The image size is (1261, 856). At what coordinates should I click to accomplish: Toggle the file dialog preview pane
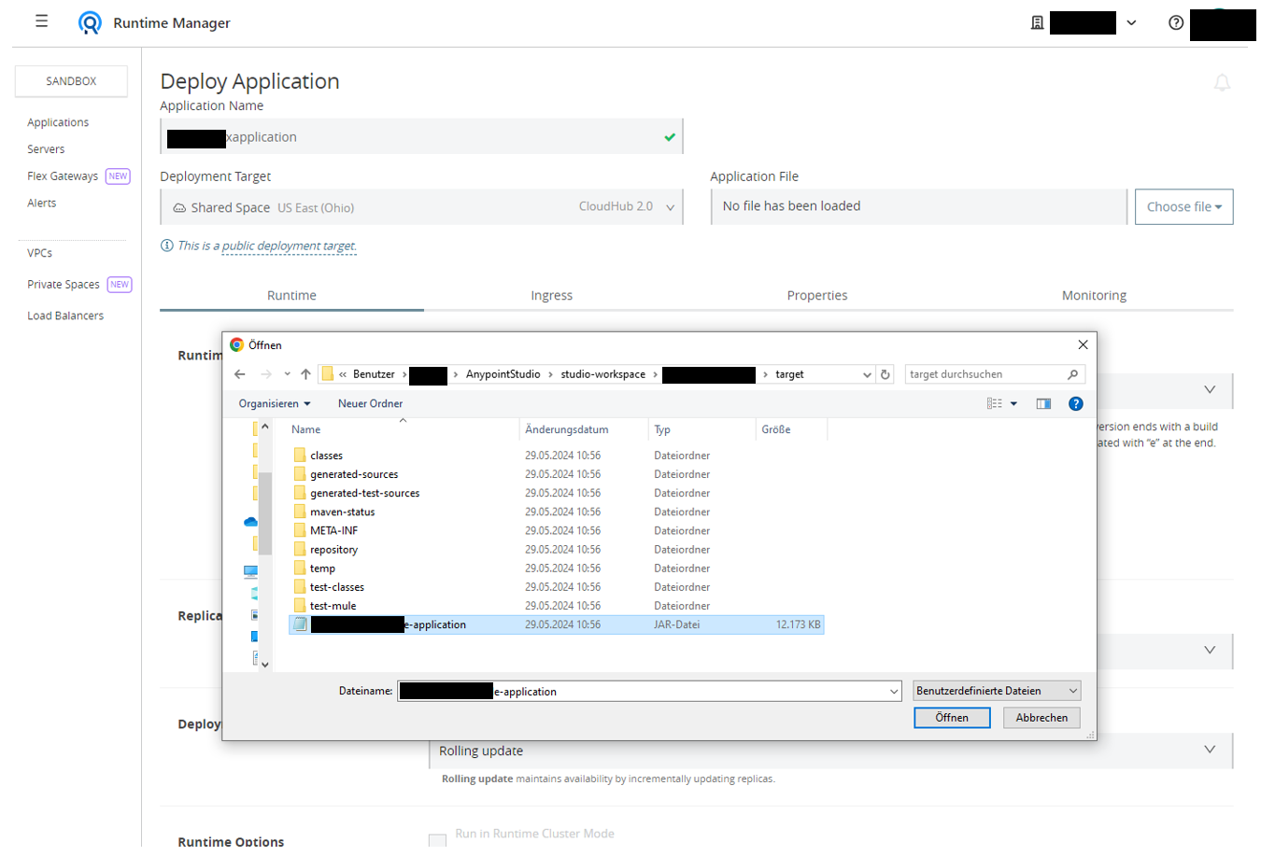point(1043,403)
